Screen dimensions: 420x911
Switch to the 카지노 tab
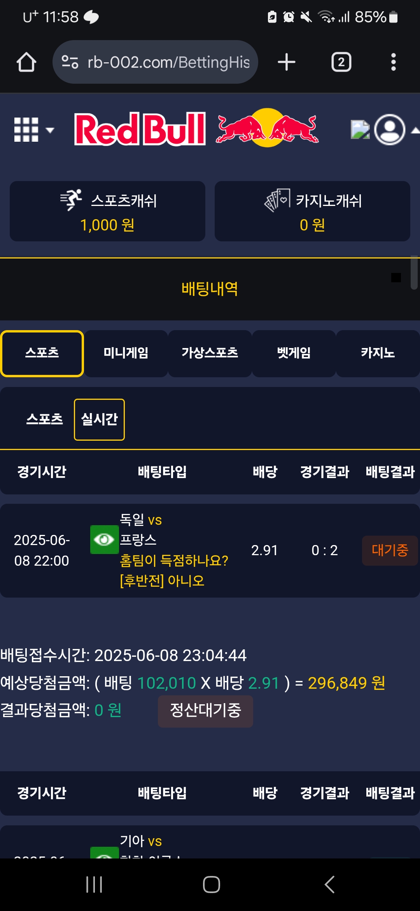[x=378, y=353]
